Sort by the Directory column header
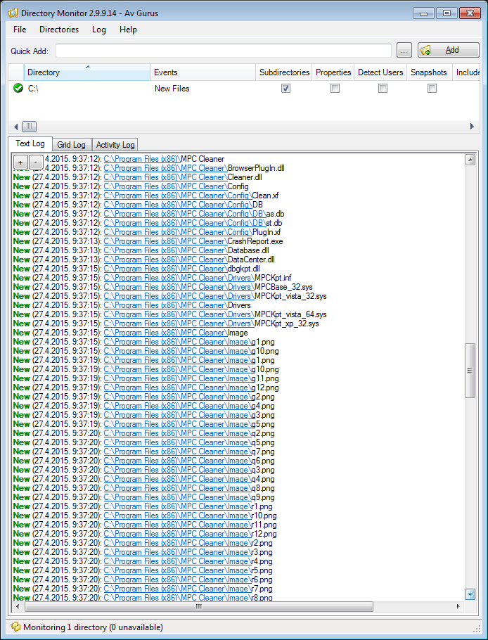 pyautogui.click(x=87, y=72)
